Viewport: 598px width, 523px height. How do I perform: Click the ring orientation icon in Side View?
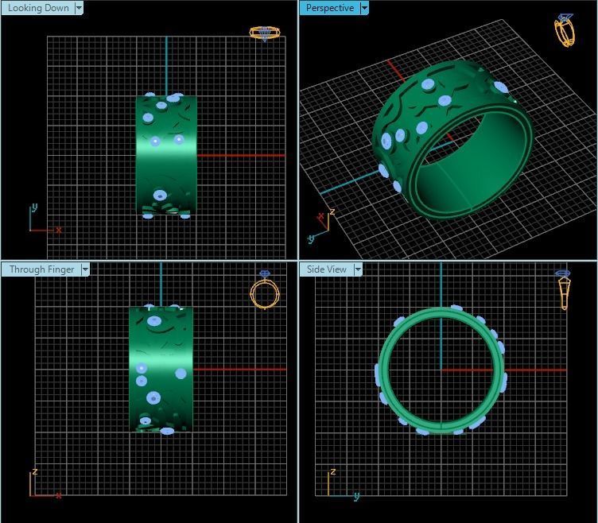tap(563, 289)
